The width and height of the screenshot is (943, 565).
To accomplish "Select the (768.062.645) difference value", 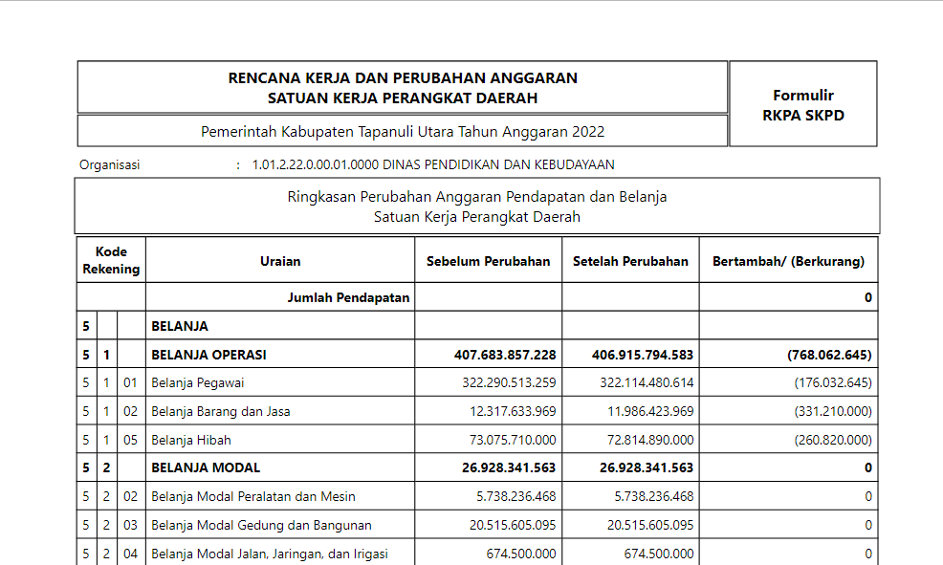I will tap(829, 355).
